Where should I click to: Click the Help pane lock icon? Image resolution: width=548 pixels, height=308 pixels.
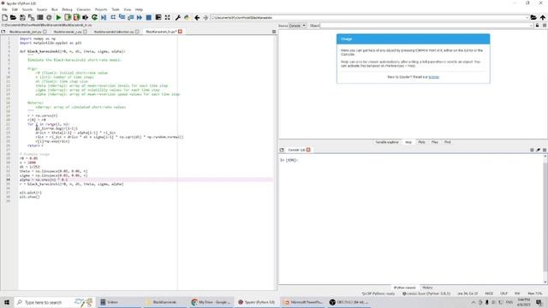pos(537,26)
